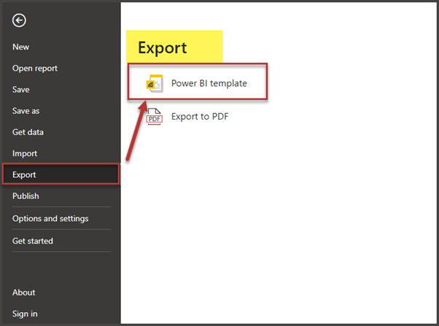The image size is (439, 326).
Task: Click the Power BI template icon
Action: [x=155, y=83]
